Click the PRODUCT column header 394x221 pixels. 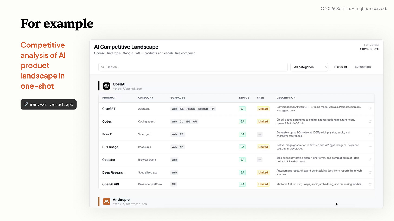(x=109, y=98)
